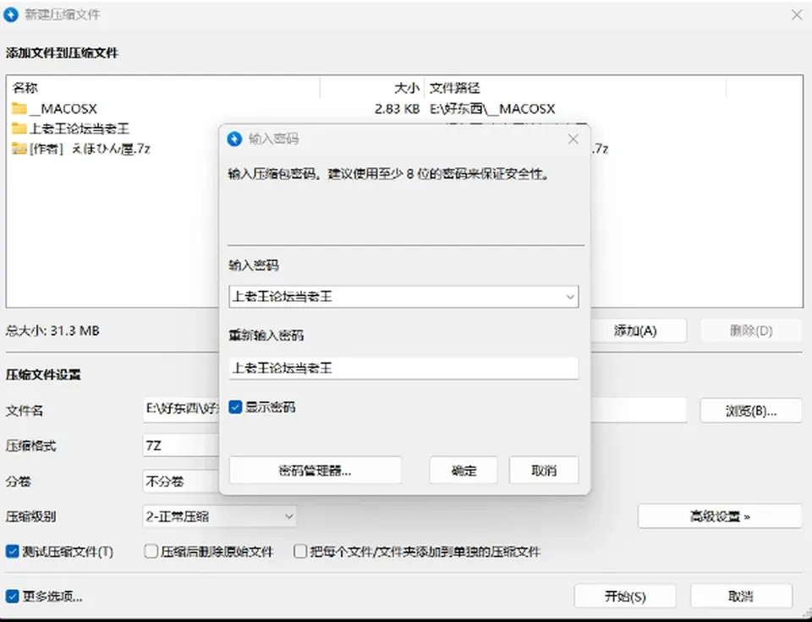Click 取消 in the password dialog

coord(544,471)
